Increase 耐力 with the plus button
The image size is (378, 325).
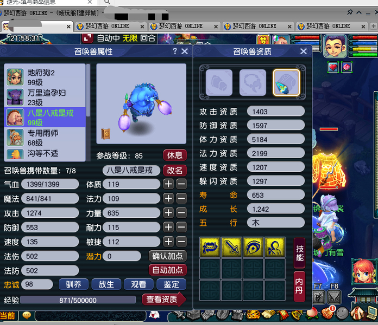[x=168, y=227]
